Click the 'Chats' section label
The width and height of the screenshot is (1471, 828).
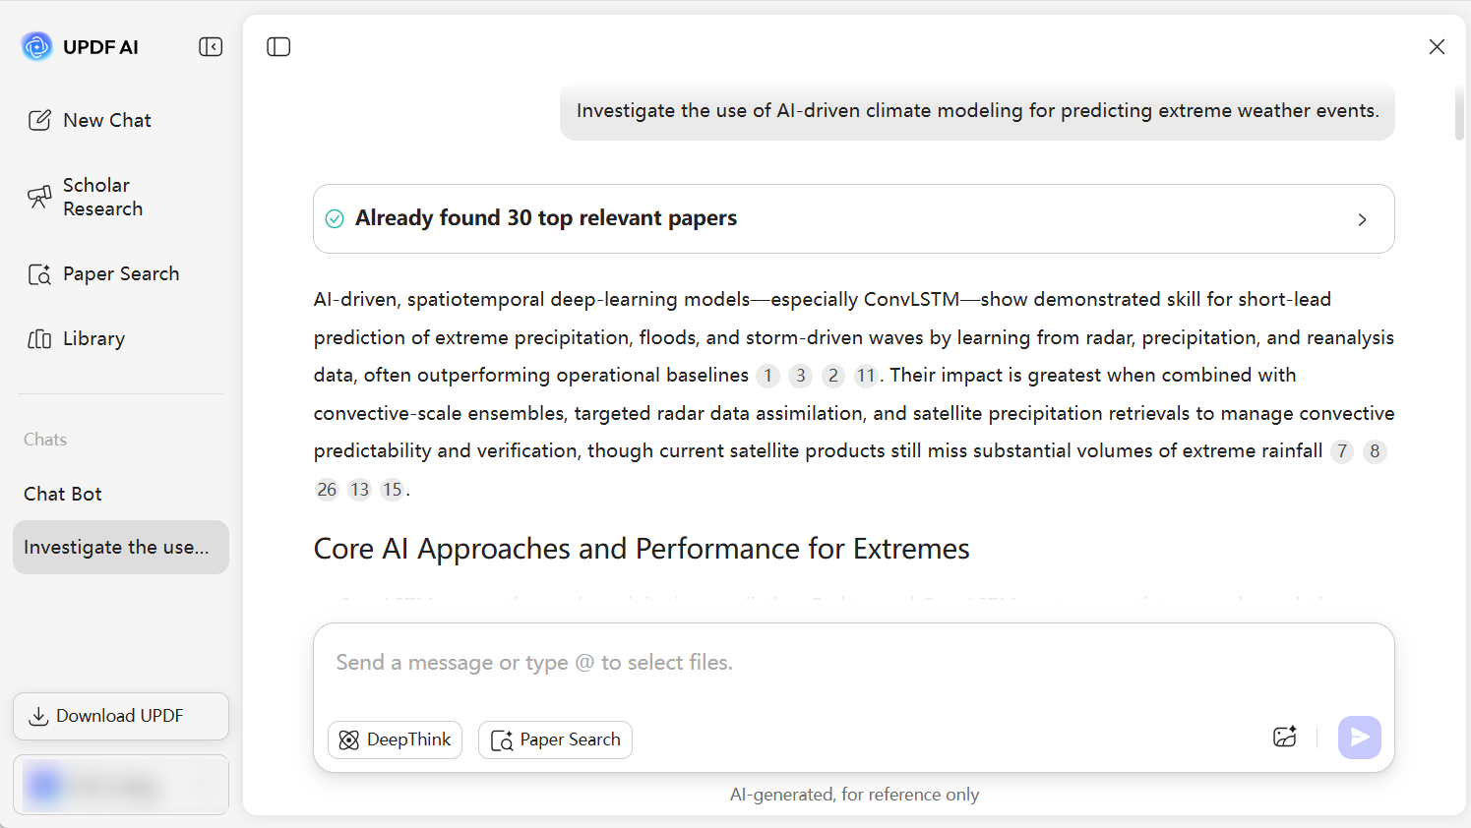coord(45,440)
